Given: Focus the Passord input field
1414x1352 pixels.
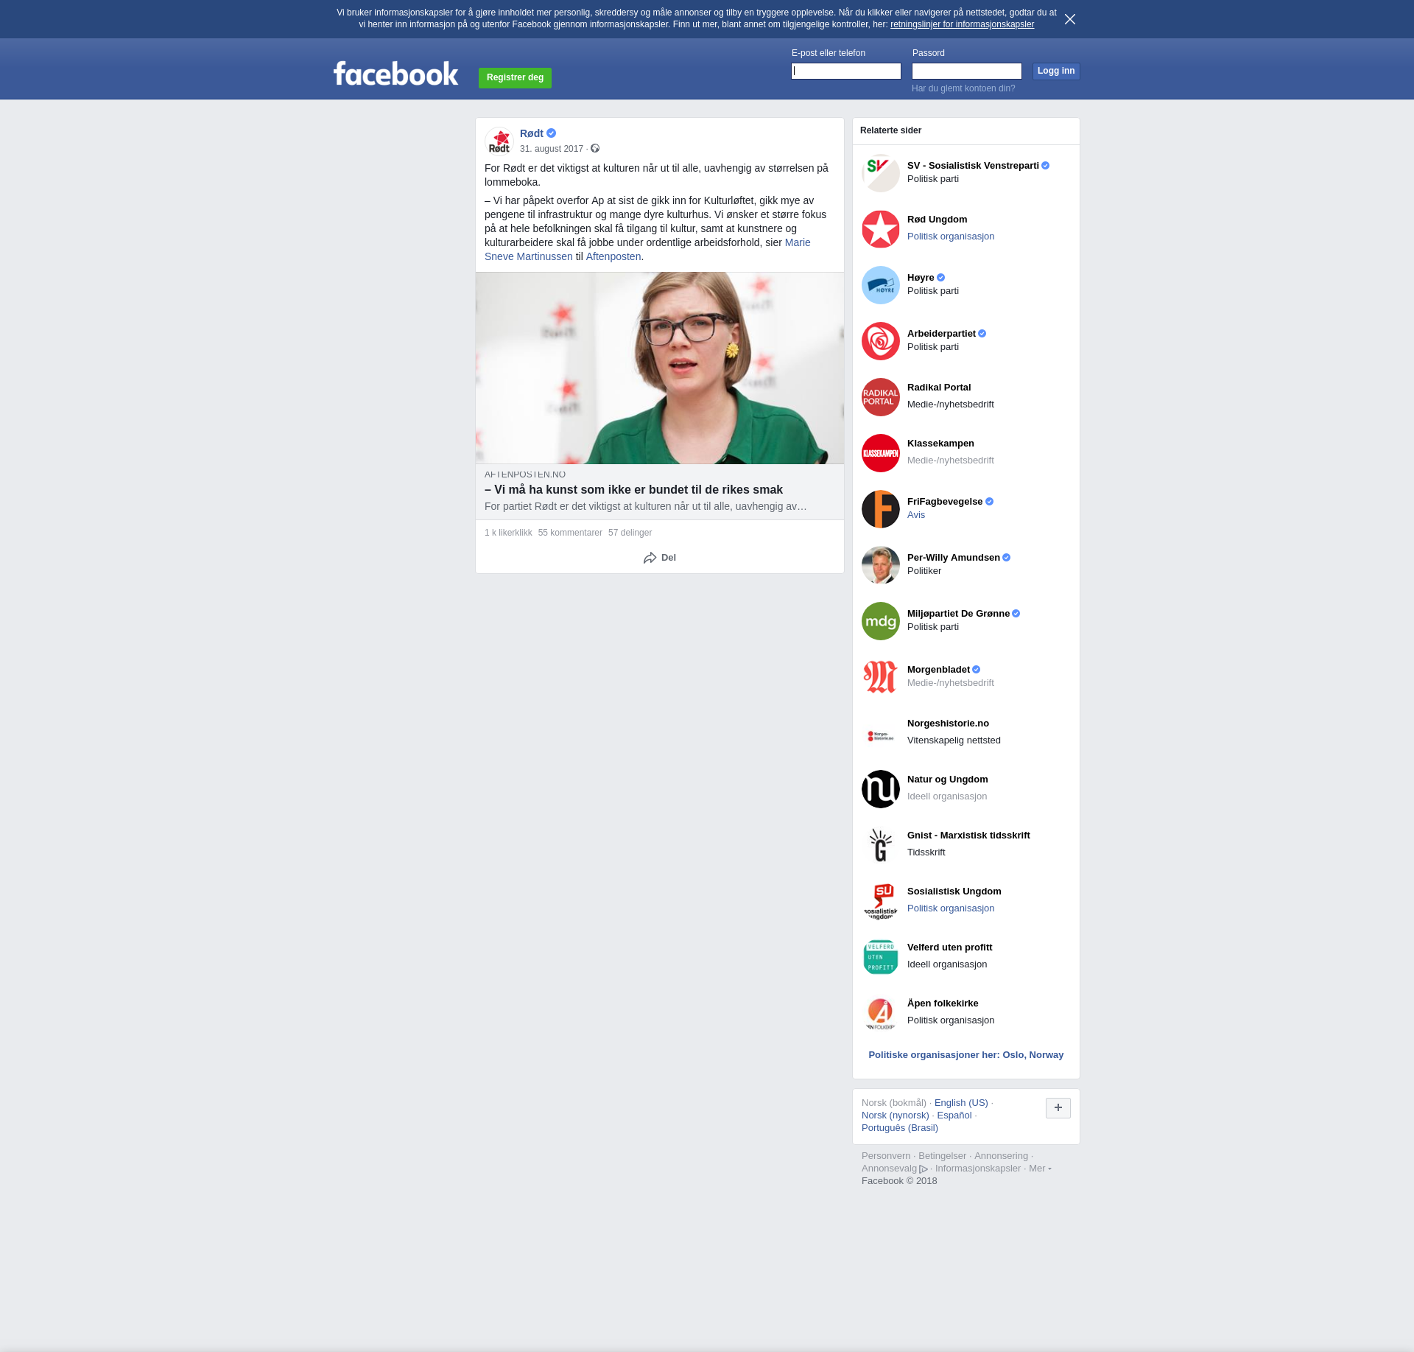Looking at the screenshot, I should point(966,71).
